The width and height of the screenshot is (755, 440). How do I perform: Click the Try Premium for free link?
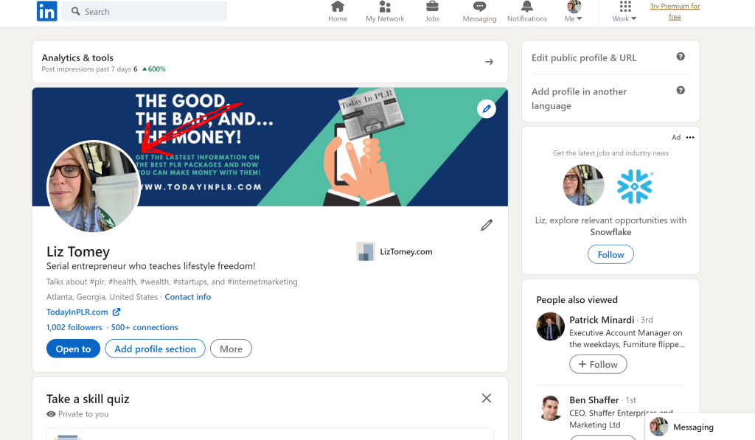coord(675,12)
